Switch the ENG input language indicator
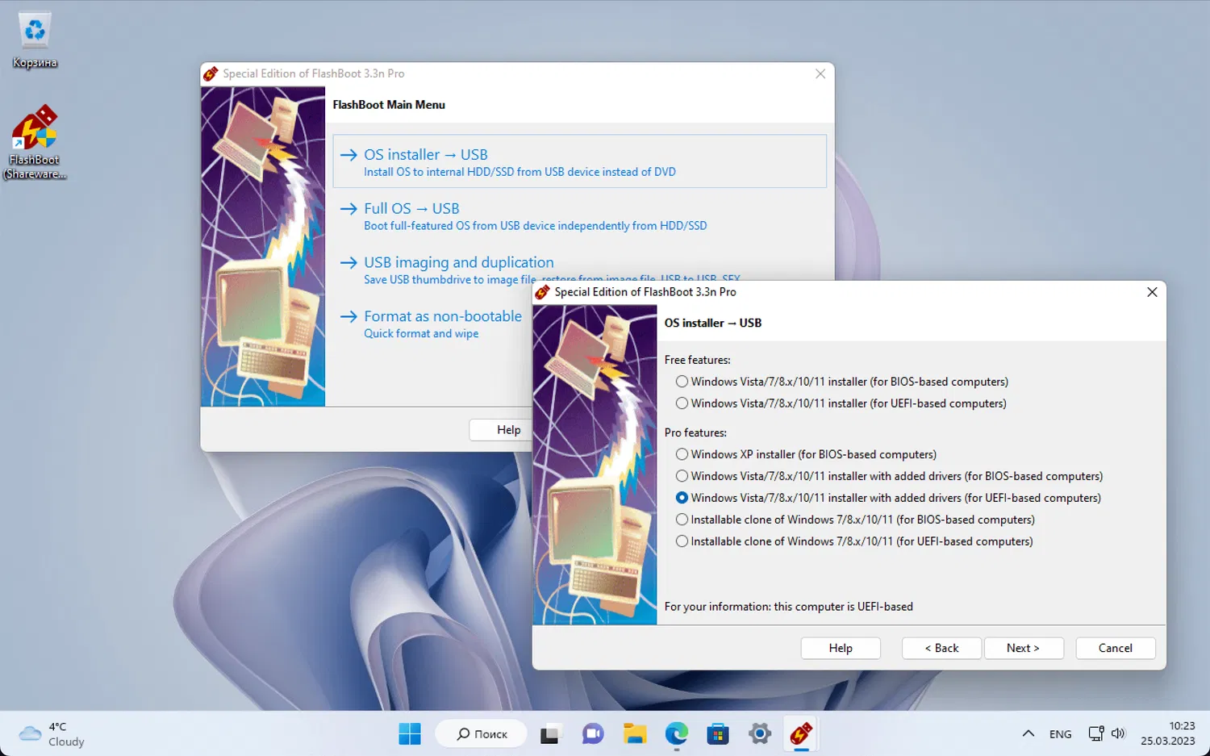Screen dimensions: 1210x756 click(1061, 734)
